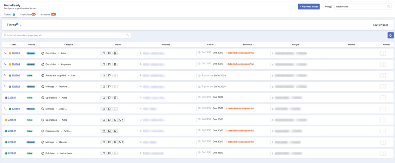Open ticket link 226837
Screen dimensions: 395x163
pyautogui.click(x=12, y=142)
